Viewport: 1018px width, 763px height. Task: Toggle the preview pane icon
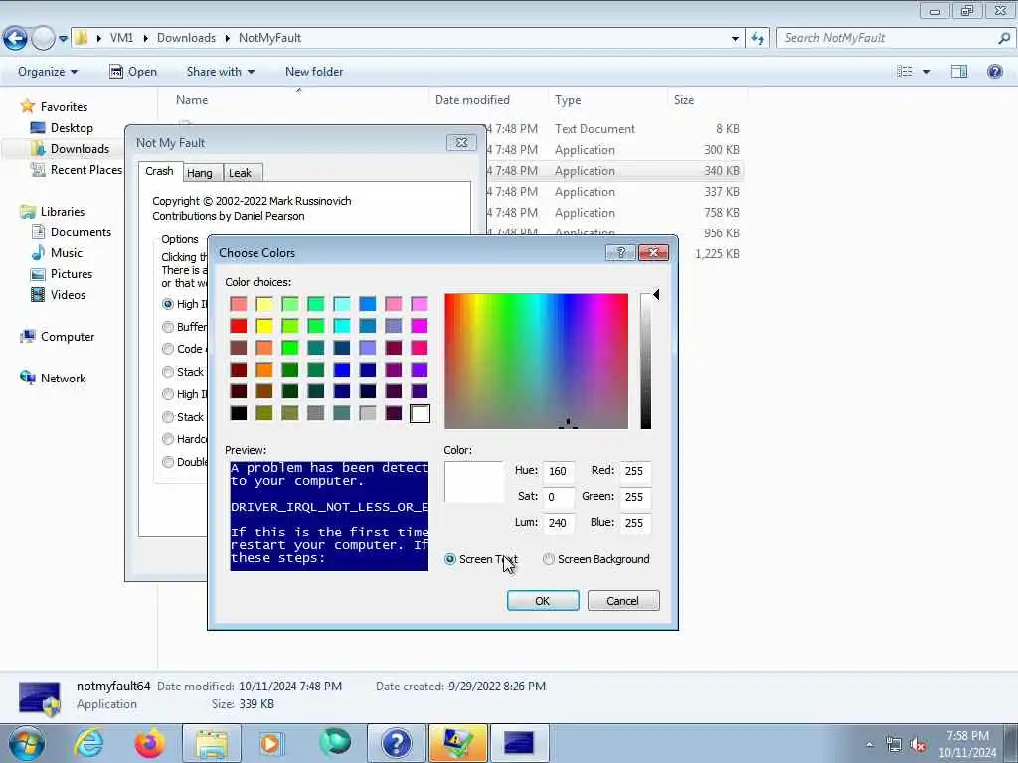[x=959, y=72]
